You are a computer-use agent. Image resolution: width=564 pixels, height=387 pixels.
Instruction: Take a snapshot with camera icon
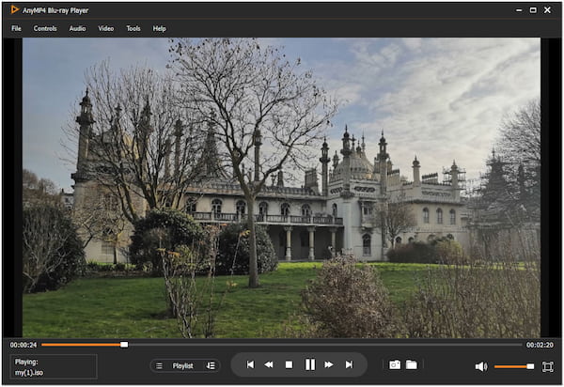tap(395, 364)
